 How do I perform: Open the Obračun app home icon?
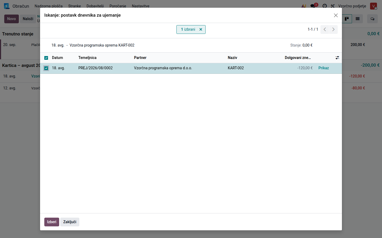(7, 6)
